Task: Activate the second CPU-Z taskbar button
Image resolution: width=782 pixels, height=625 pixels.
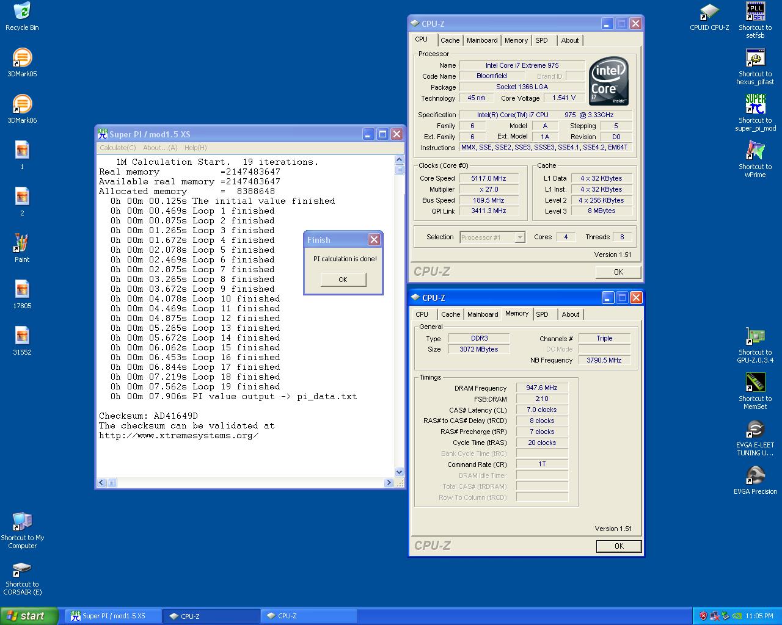Action: click(x=309, y=616)
